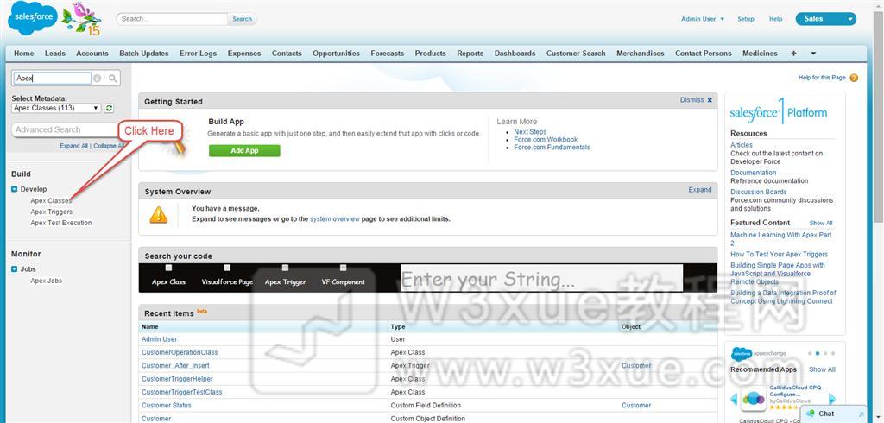Viewport: 884px width, 423px height.
Task: Open the Documentation resource link
Action: click(753, 173)
